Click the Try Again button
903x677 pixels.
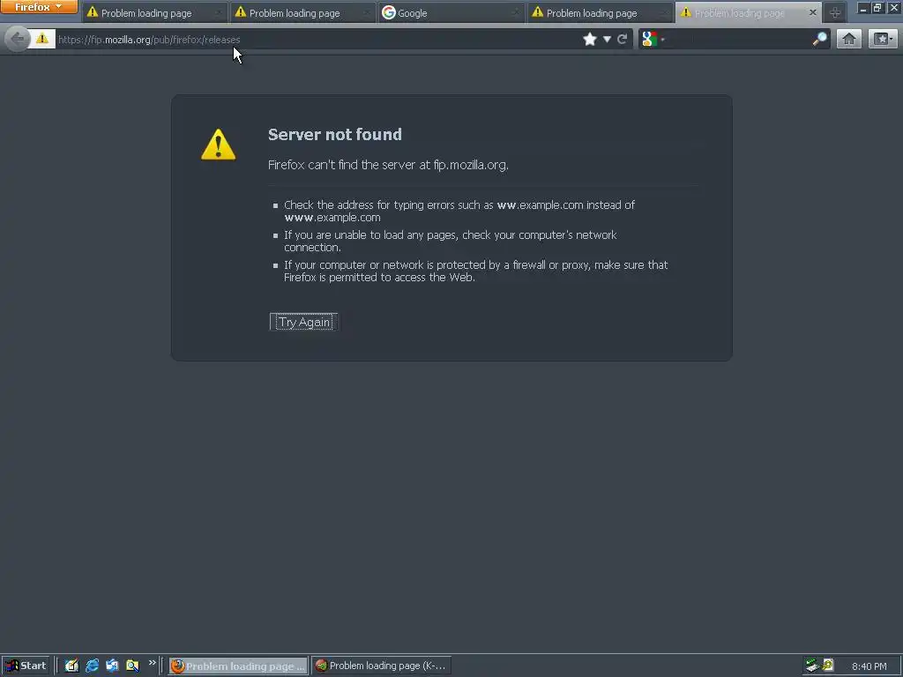[x=304, y=322]
